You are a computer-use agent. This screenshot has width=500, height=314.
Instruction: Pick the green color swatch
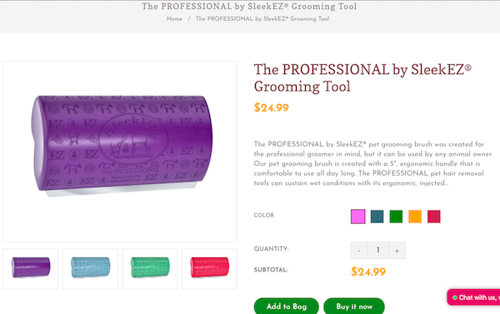point(396,217)
